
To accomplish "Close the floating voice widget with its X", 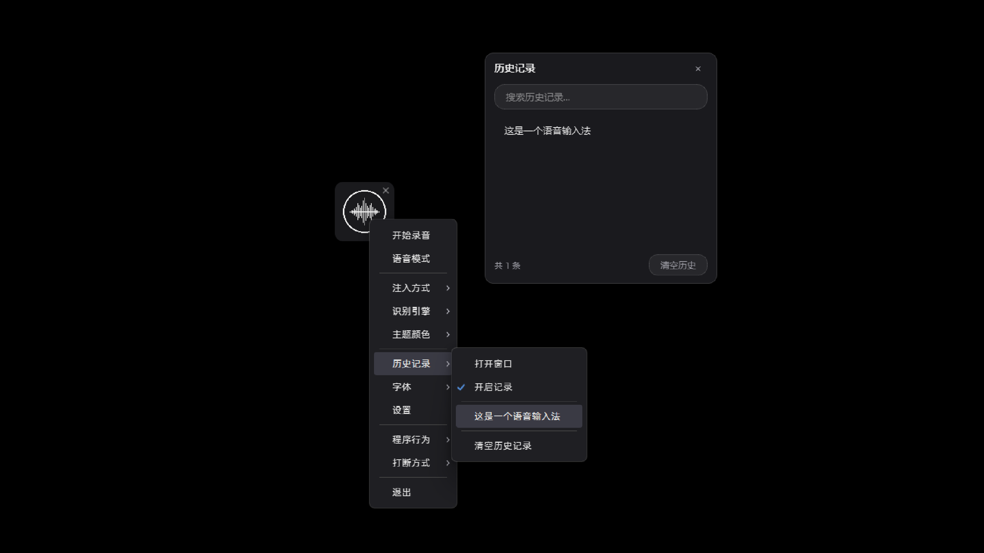I will click(x=386, y=190).
